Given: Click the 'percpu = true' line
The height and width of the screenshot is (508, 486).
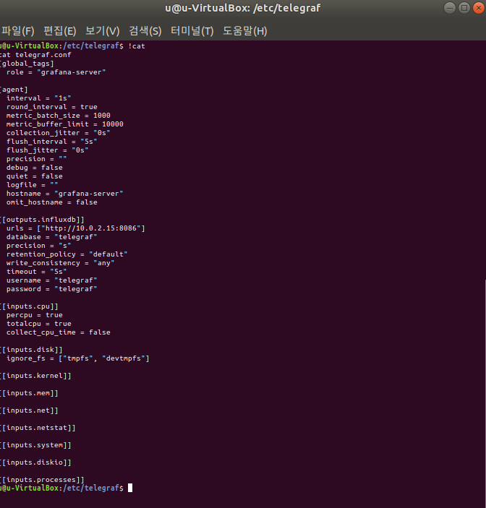Looking at the screenshot, I should [35, 315].
